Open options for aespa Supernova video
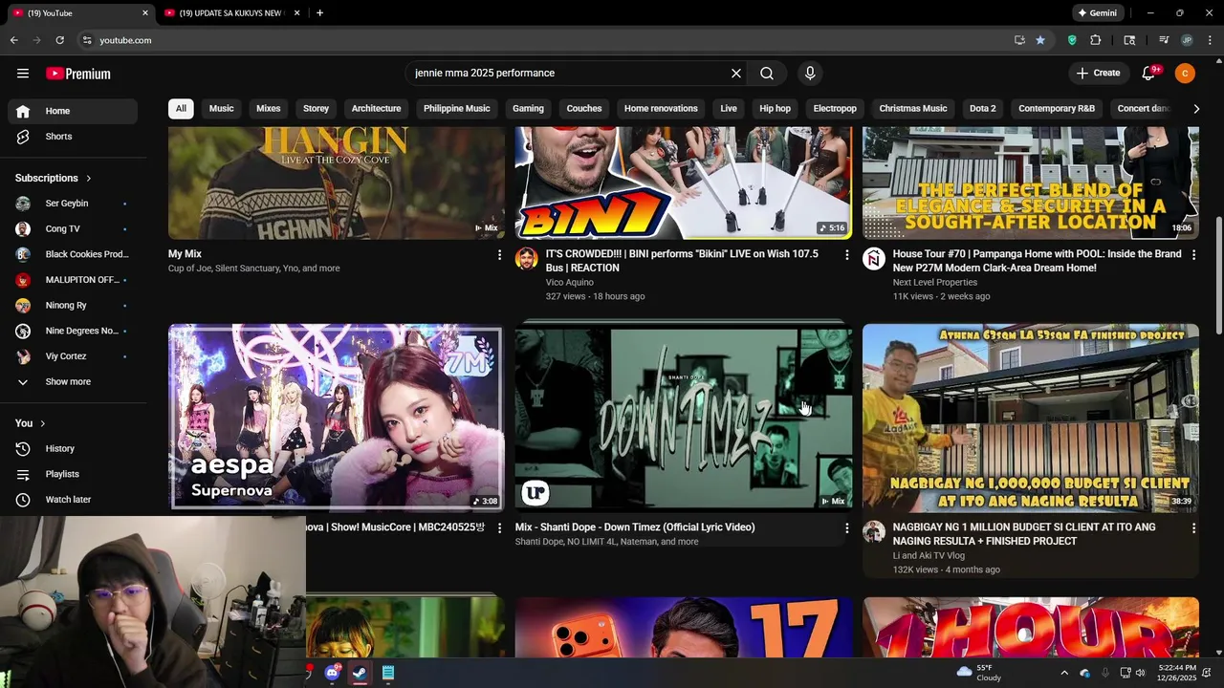1224x688 pixels. click(x=499, y=528)
